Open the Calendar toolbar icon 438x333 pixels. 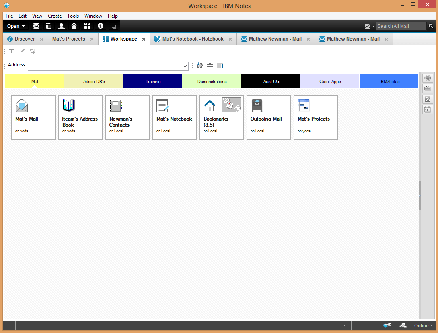pyautogui.click(x=49, y=26)
